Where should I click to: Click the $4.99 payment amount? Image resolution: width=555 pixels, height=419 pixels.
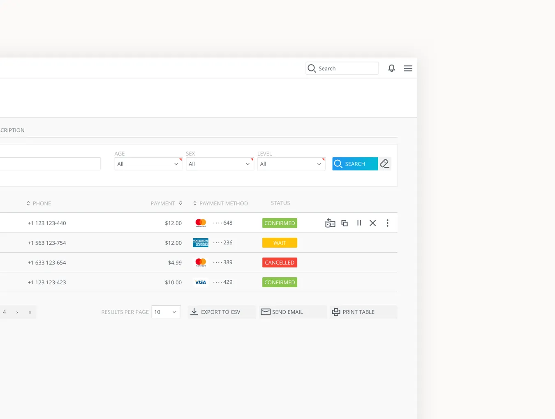coord(175,262)
